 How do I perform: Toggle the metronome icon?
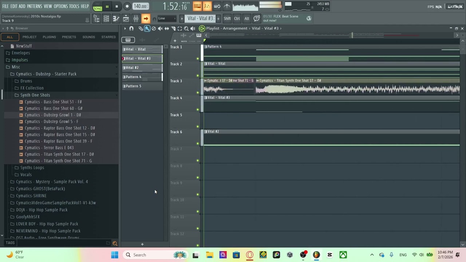coord(227,6)
